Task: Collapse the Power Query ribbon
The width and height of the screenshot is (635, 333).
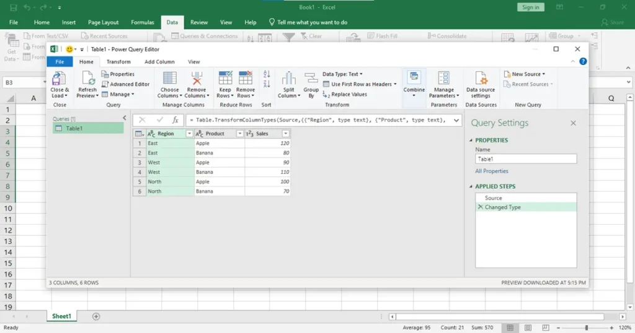Action: tap(572, 61)
